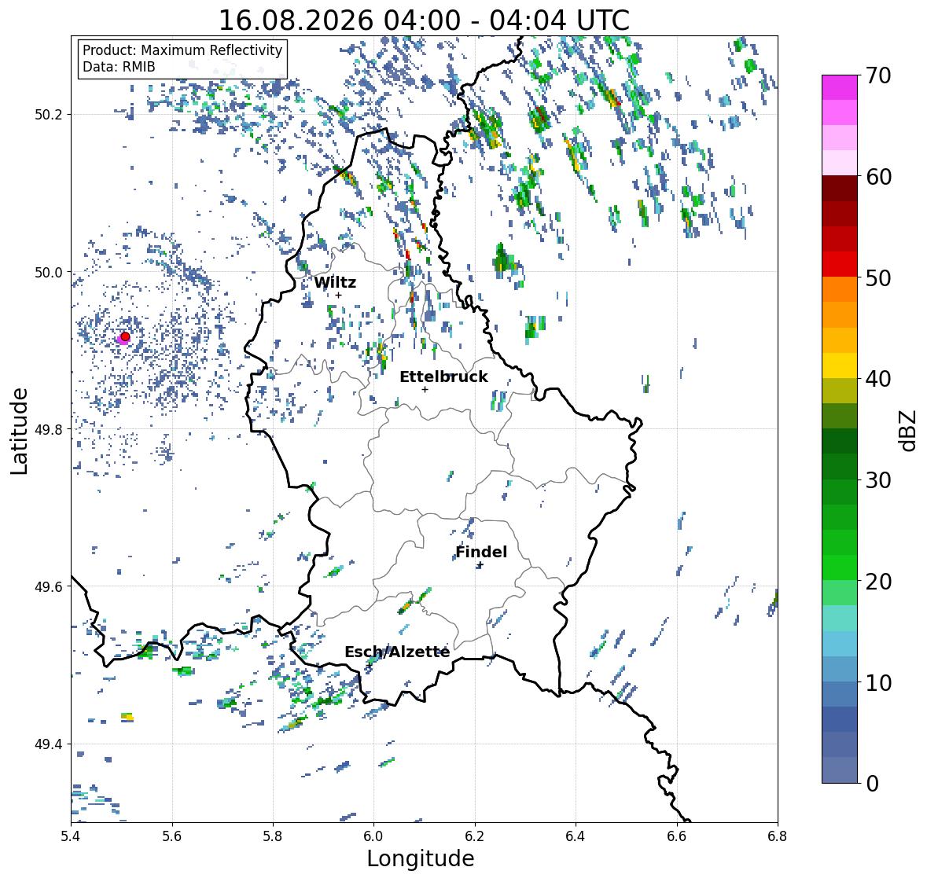
Task: Click the Product: Maximum Reflectivity legend box
Action: coord(182,58)
